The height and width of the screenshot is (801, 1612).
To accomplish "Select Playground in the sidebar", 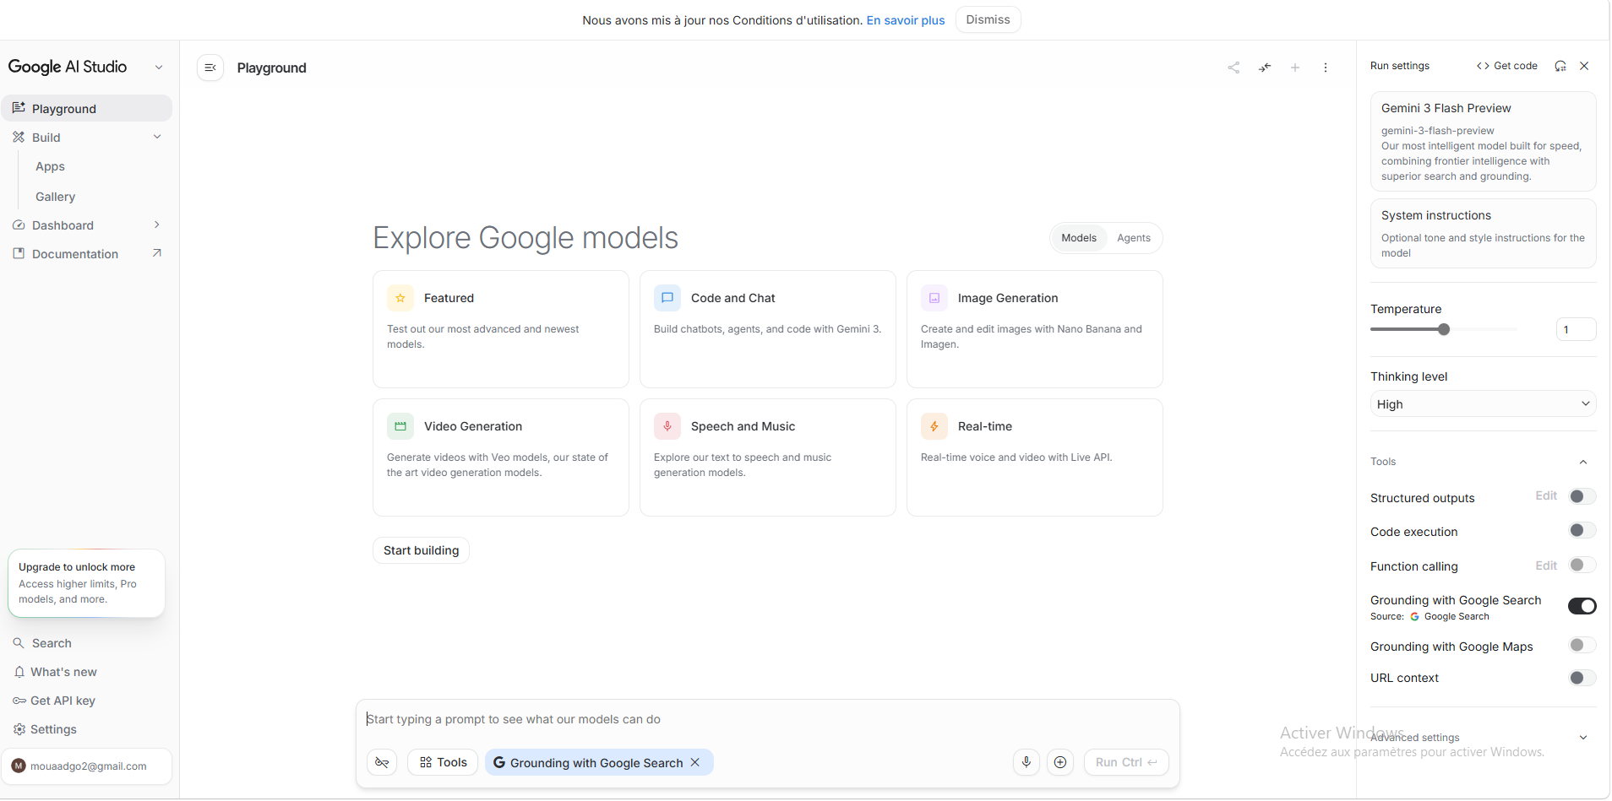I will tap(87, 108).
